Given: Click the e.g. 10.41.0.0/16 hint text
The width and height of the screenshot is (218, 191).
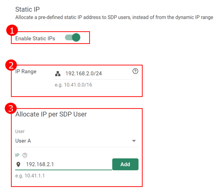Looking at the screenshot, I should coord(73,85).
